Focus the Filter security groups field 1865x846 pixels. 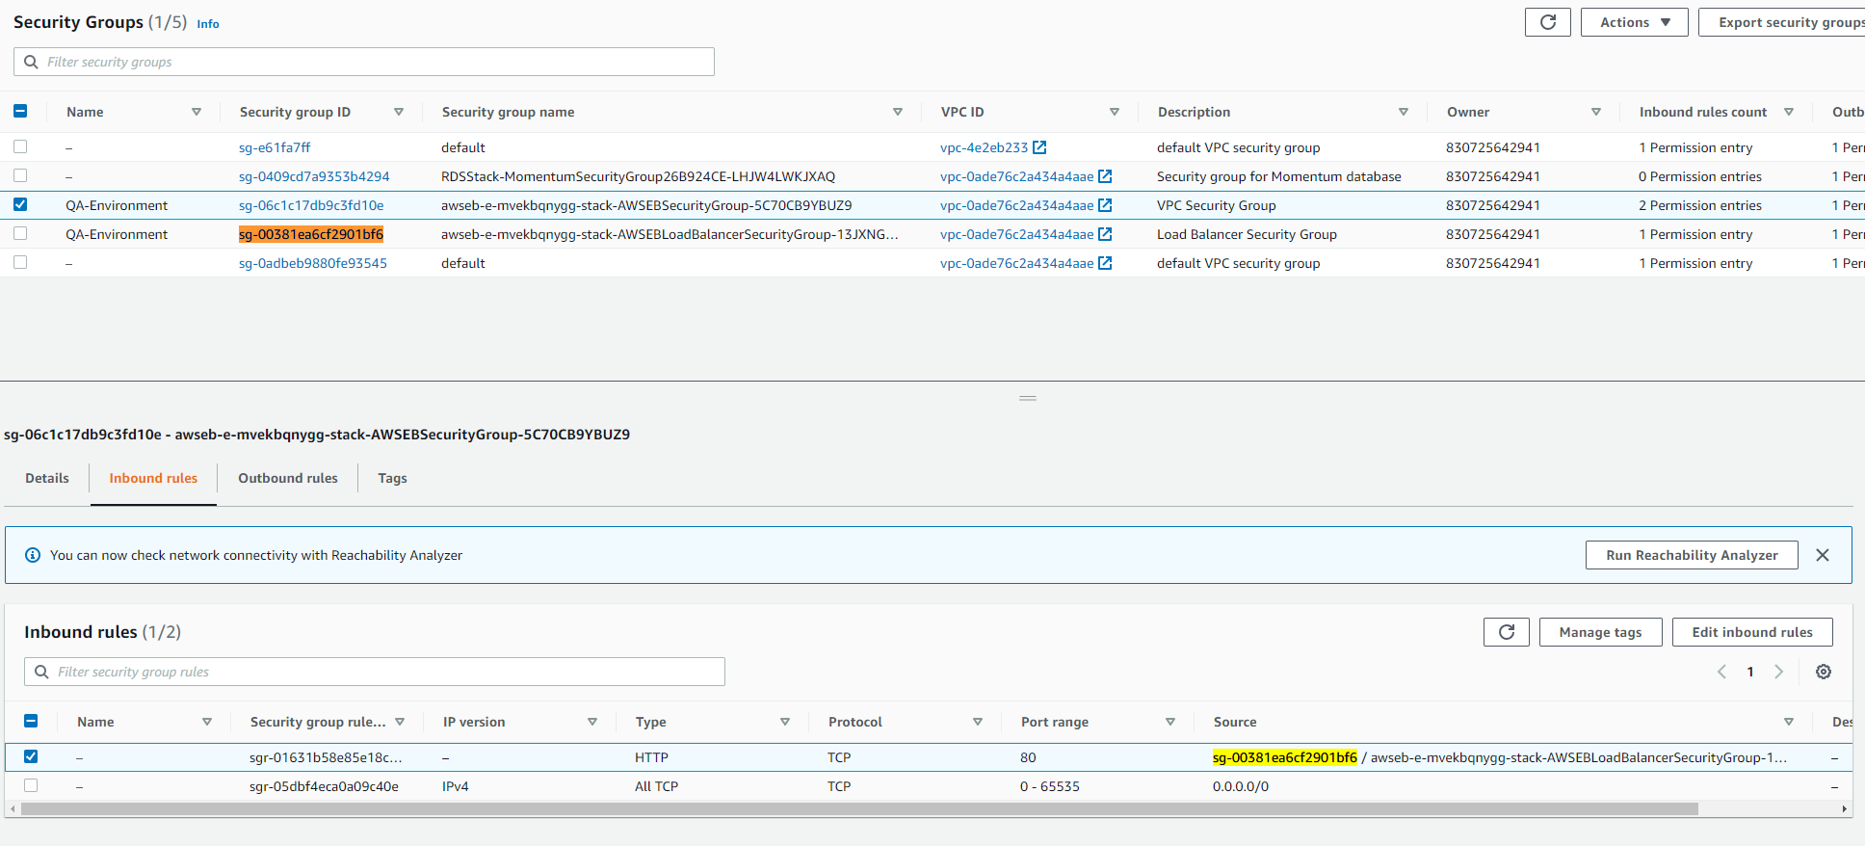tap(364, 62)
